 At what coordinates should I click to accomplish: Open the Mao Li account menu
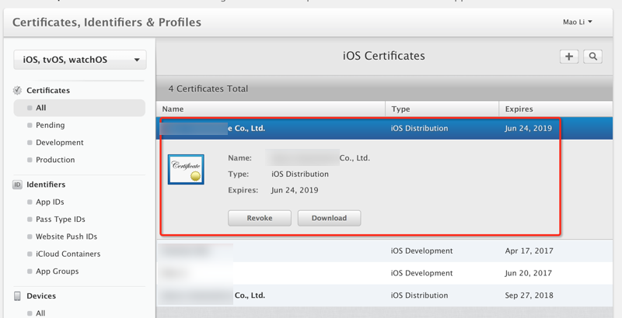click(x=577, y=22)
